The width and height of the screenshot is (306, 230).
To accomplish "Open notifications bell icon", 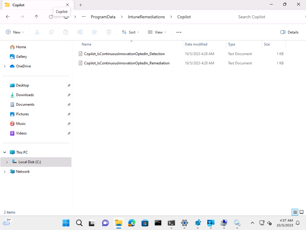I will (x=298, y=223).
